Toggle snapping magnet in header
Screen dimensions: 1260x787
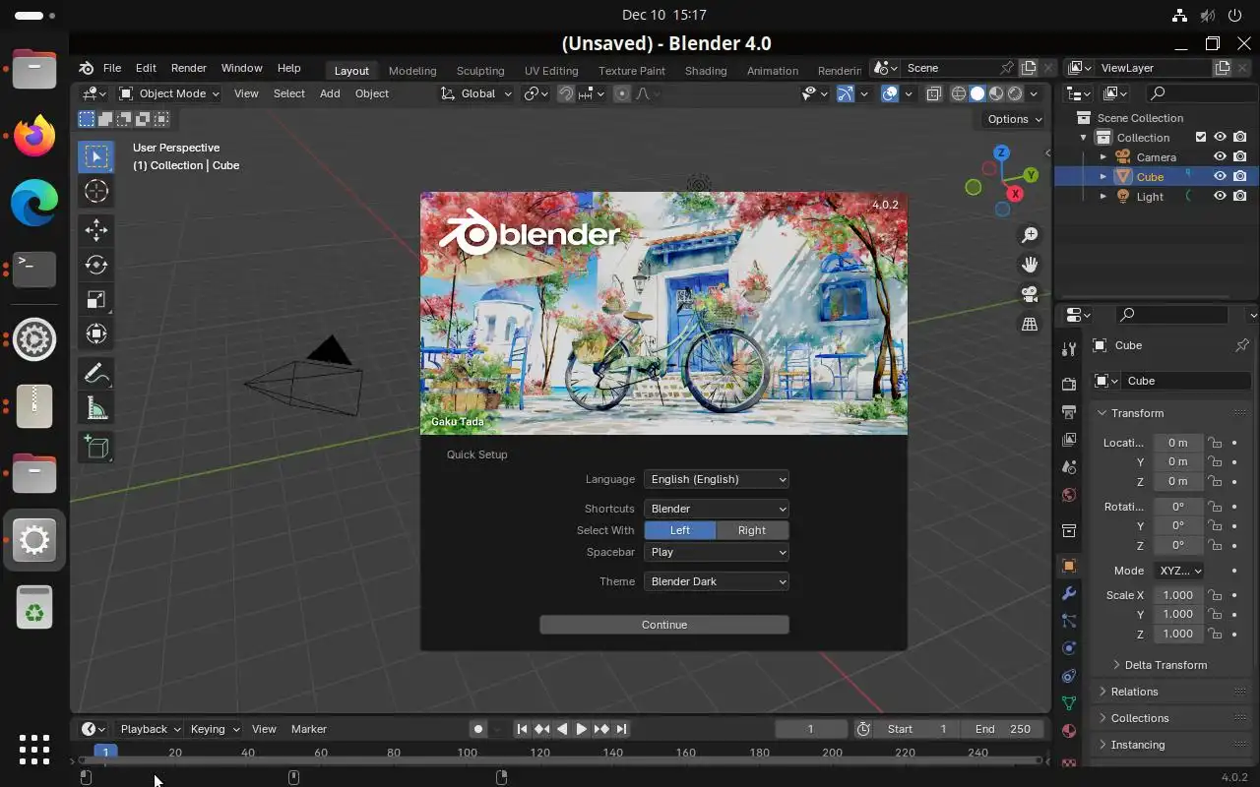[566, 93]
